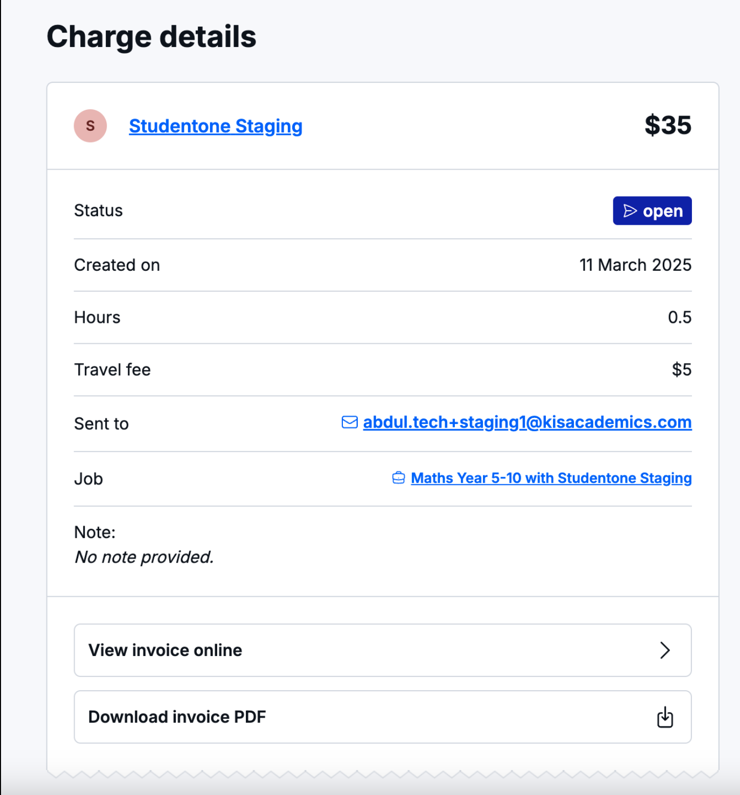
Task: Click the envelope icon beside the email
Action: pyautogui.click(x=350, y=423)
